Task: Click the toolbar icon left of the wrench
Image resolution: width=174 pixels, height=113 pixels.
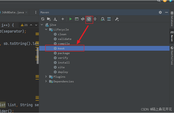Action: [109, 19]
